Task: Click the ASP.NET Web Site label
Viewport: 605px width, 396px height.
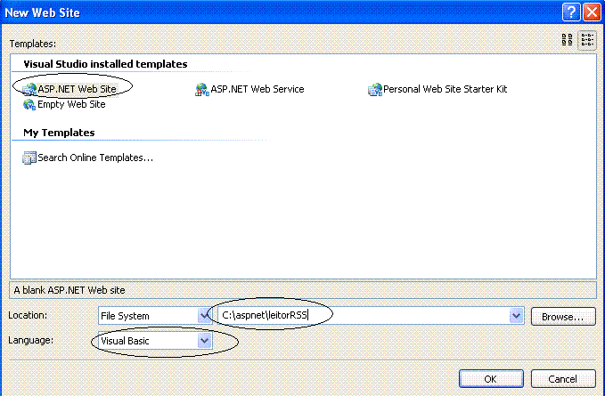Action: click(78, 89)
